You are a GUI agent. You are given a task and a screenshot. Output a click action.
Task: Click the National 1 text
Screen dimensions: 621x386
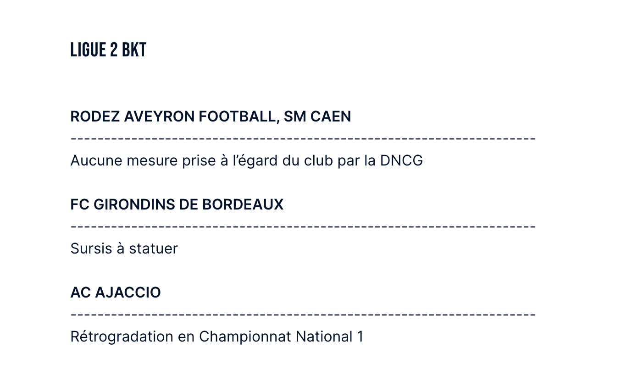329,336
